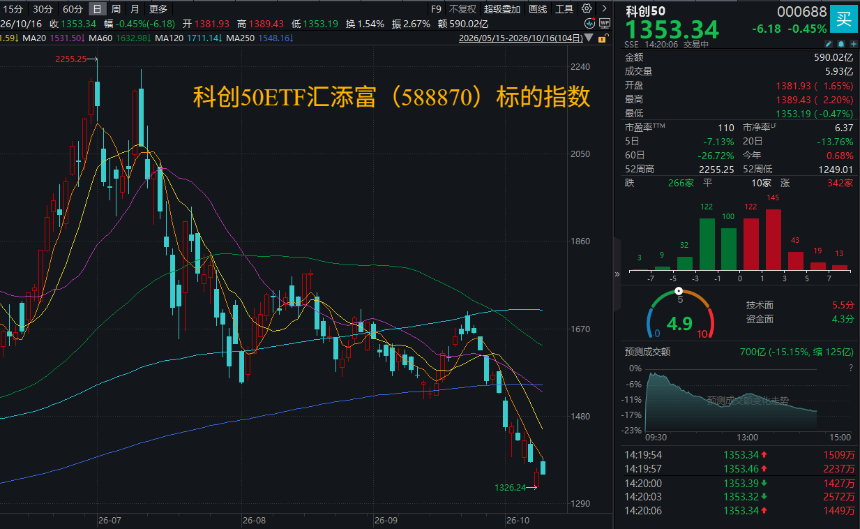Click the F9 button
The image size is (860, 529).
point(436,8)
